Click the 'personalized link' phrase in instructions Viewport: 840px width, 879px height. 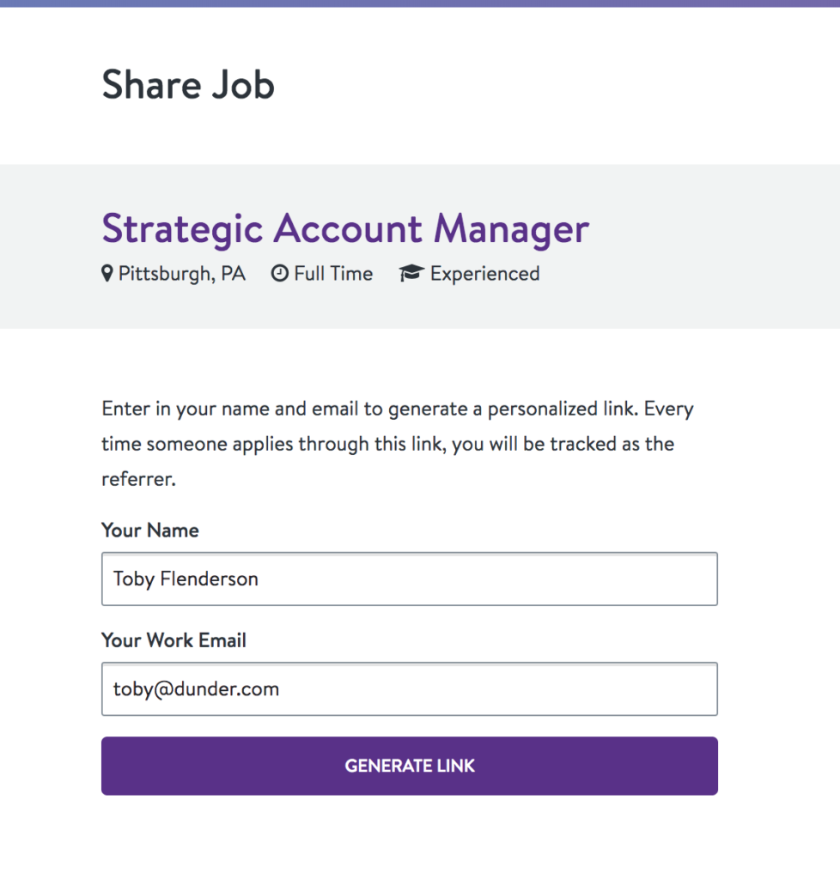click(x=563, y=409)
